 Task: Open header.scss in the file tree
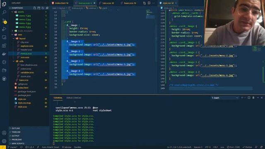coord(26,50)
